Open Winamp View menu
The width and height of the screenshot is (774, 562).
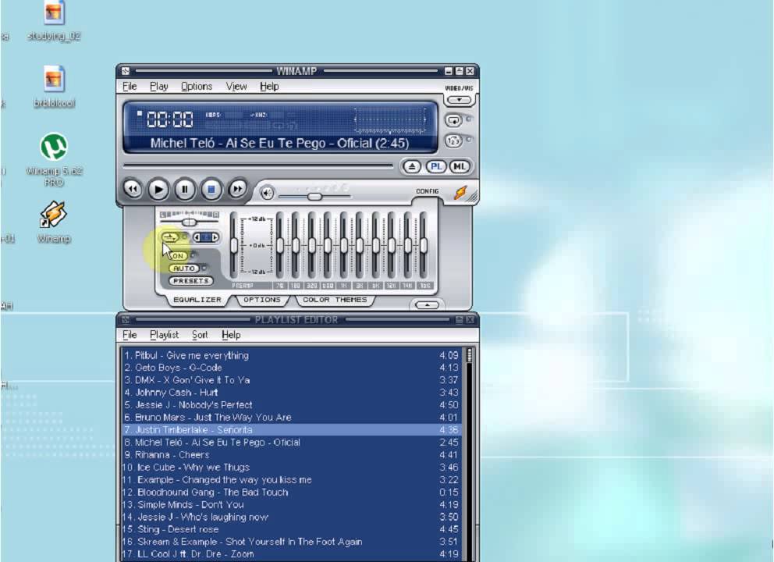click(236, 87)
